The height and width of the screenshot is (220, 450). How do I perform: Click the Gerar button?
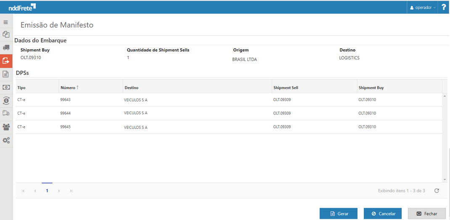pos(339,214)
